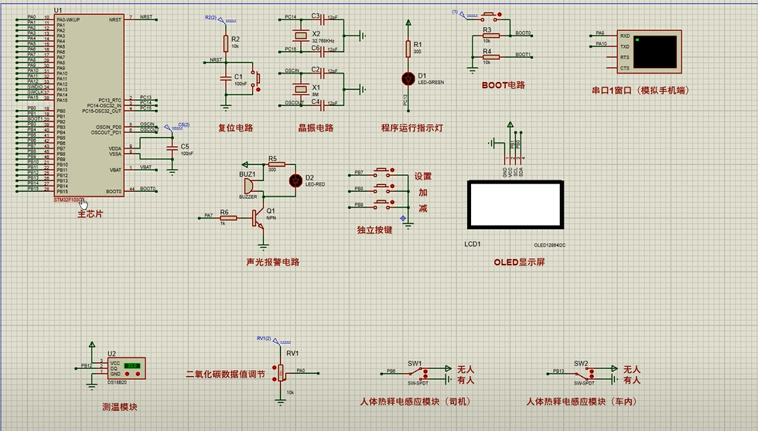
Task: Click the 晶振电路 label
Action: click(316, 128)
